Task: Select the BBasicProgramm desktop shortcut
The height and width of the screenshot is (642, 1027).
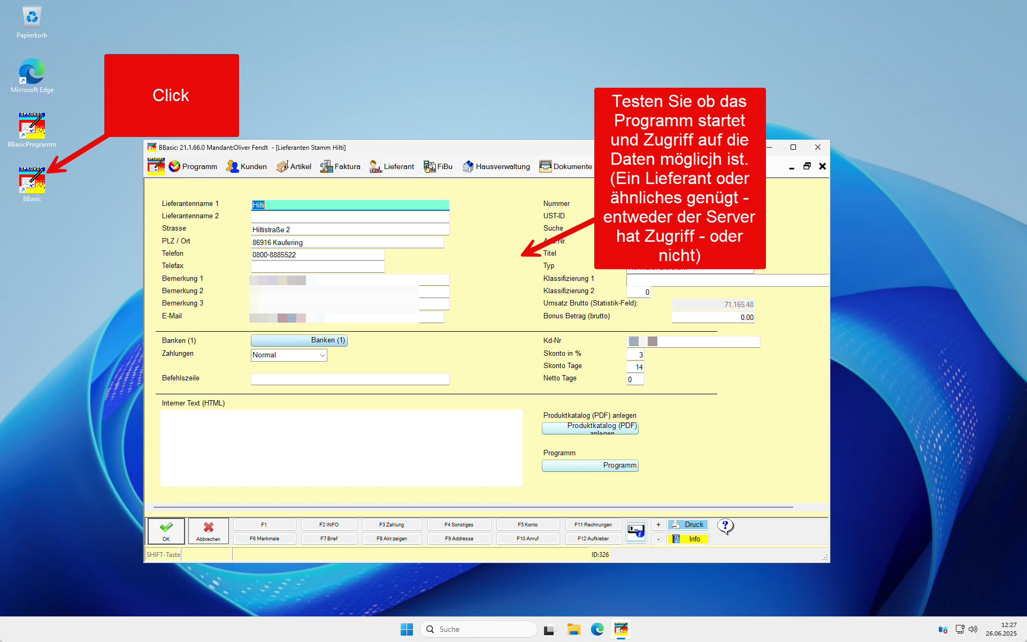Action: [32, 130]
